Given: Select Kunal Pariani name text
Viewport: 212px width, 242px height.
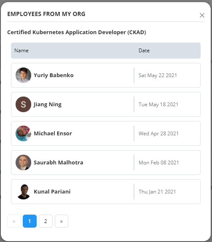Looking at the screenshot, I should 52,192.
